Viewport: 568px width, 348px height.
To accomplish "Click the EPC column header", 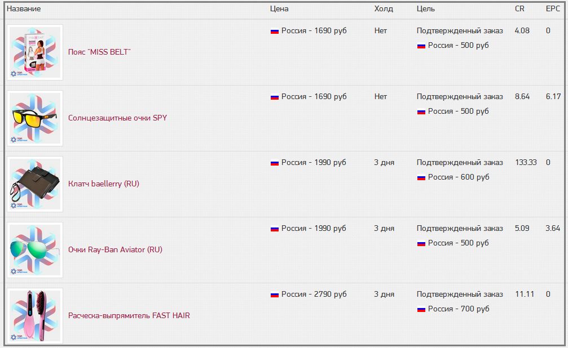I will [x=553, y=9].
